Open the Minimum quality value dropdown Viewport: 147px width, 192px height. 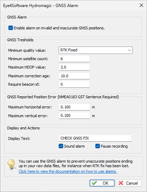coord(96,50)
